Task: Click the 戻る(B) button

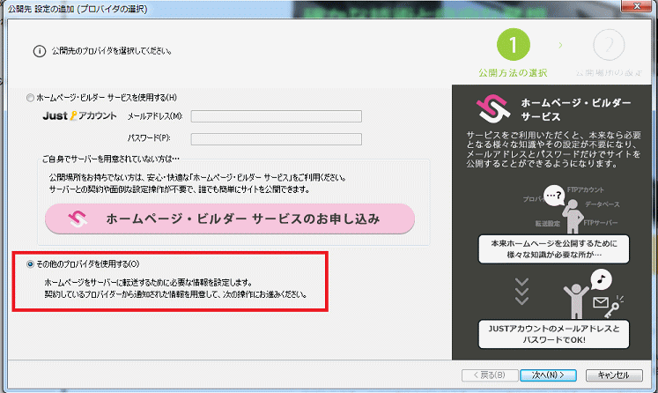Action: tap(489, 374)
